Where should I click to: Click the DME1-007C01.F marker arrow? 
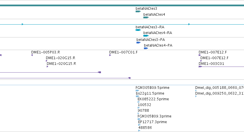pos(110,55)
